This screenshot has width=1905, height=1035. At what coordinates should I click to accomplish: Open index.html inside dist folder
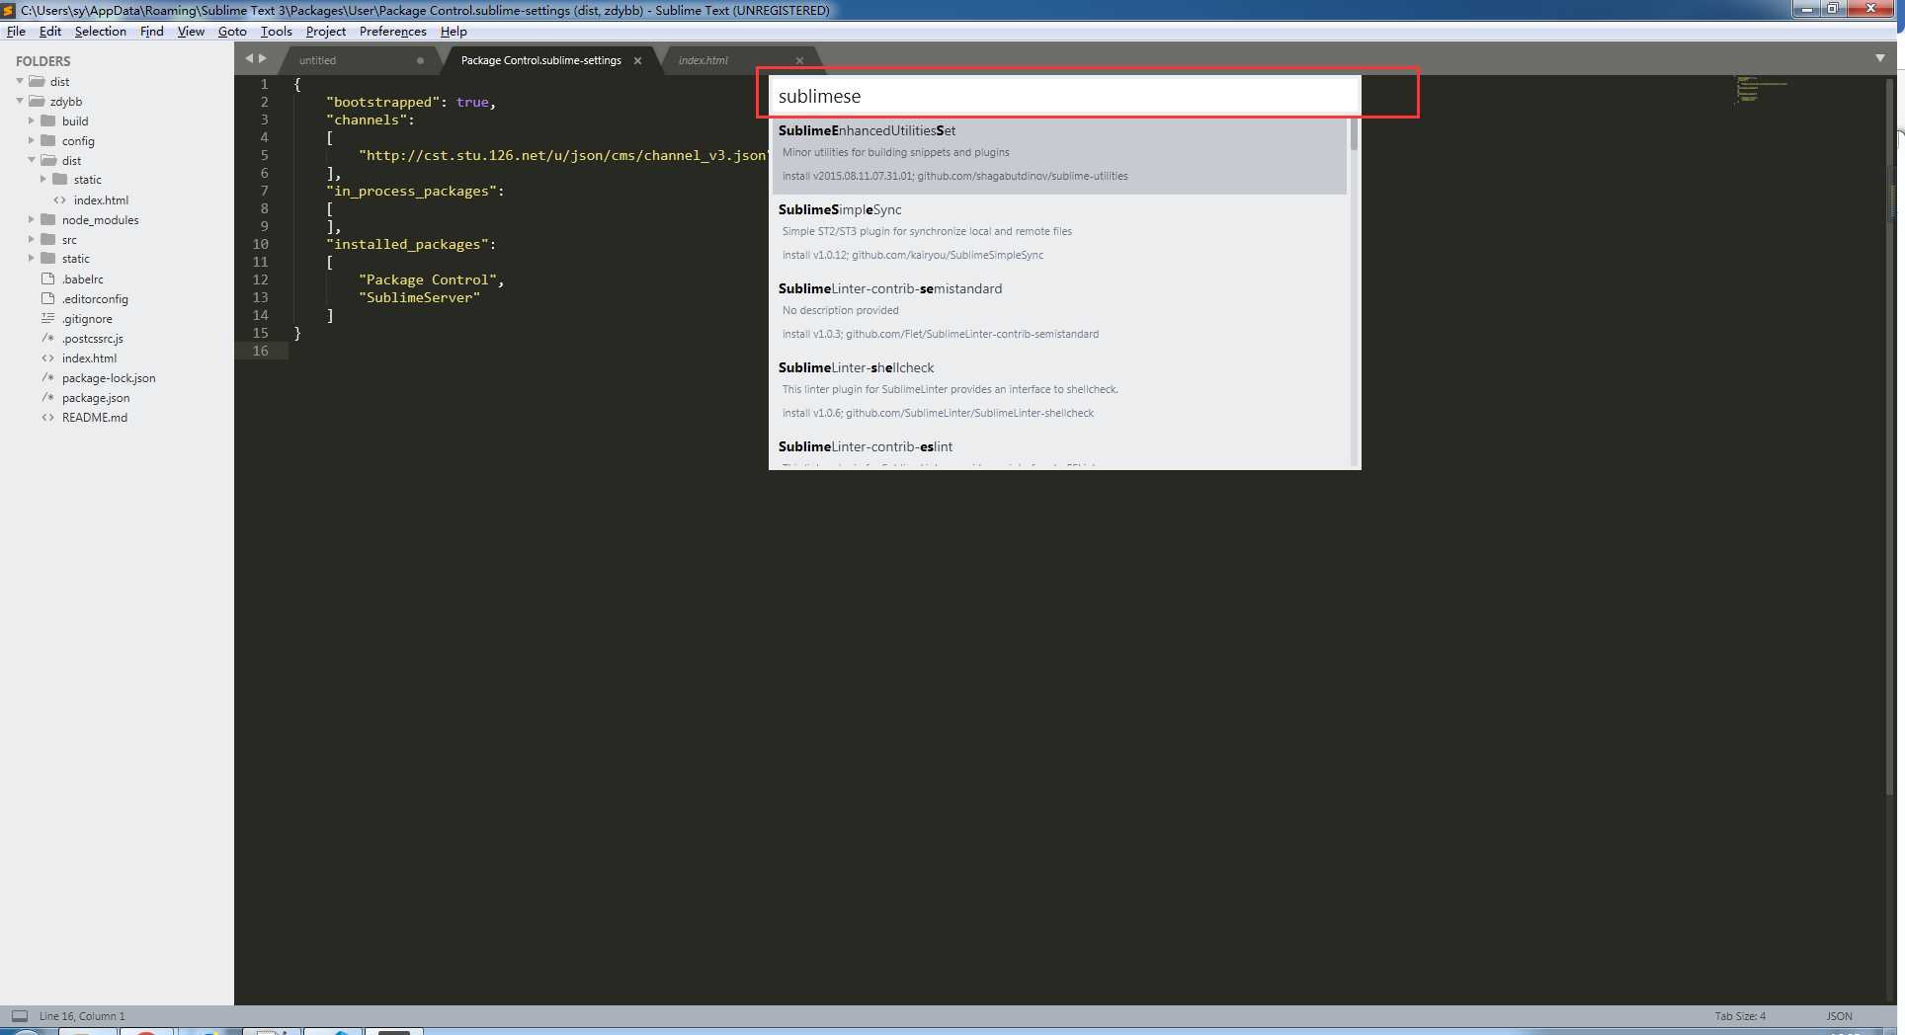click(x=101, y=199)
